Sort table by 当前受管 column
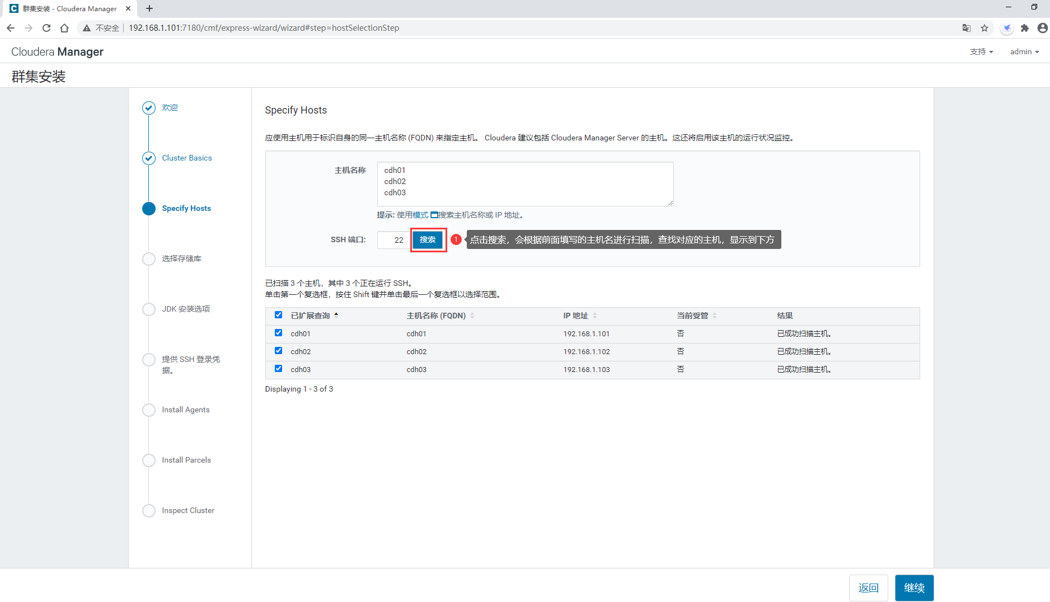This screenshot has height=602, width=1050. point(697,316)
